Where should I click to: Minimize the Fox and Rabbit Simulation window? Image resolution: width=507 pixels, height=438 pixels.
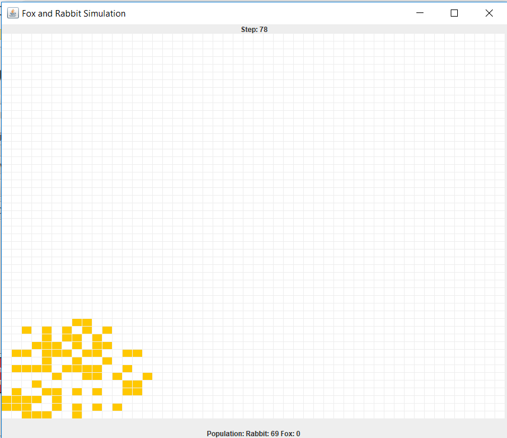420,13
